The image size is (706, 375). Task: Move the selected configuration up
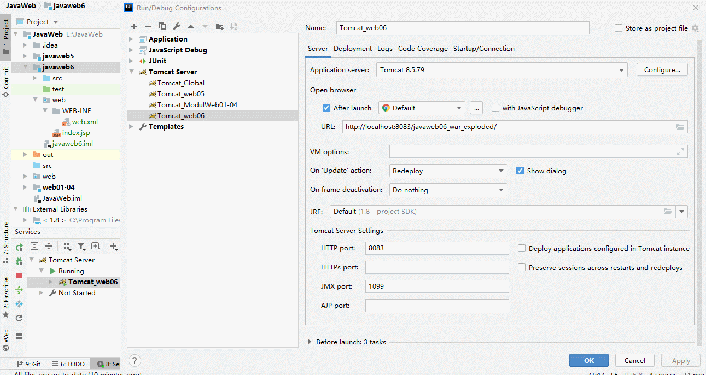tap(191, 26)
